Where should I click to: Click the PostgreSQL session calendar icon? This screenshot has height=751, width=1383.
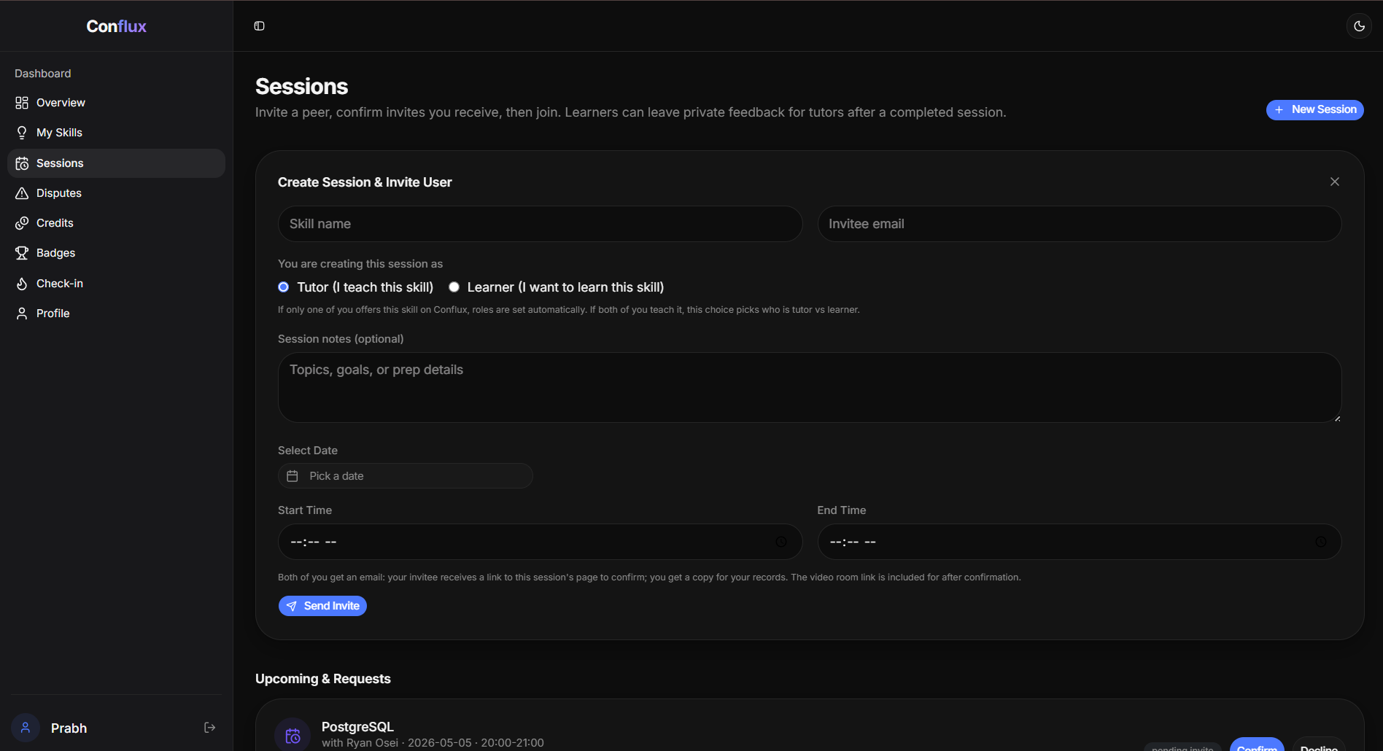coord(293,735)
